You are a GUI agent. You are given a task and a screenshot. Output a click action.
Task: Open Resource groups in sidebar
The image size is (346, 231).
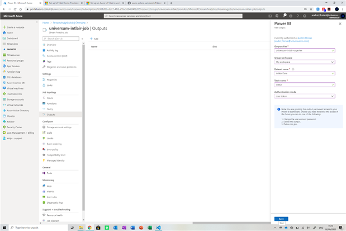pyautogui.click(x=15, y=60)
